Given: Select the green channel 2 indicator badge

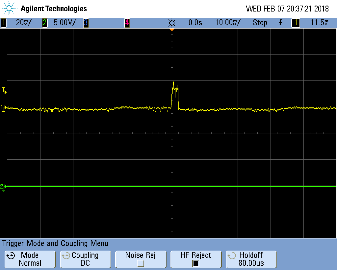Looking at the screenshot, I should (x=44, y=23).
